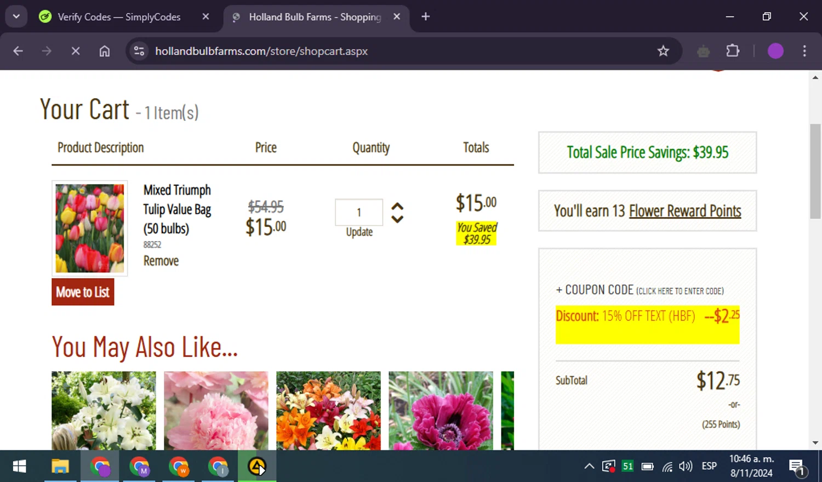The height and width of the screenshot is (482, 822).
Task: Open Chrome three-dot menu
Action: coord(804,51)
